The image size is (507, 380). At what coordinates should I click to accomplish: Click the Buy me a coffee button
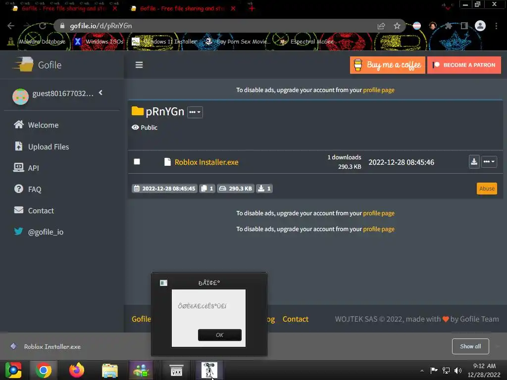tap(387, 65)
